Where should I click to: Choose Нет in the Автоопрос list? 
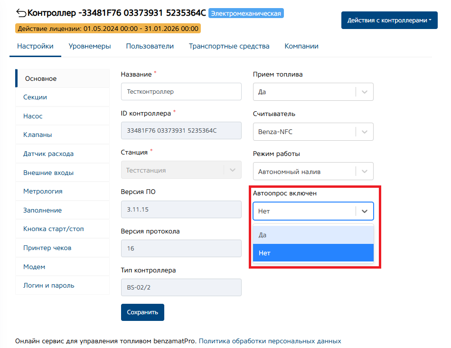point(313,253)
